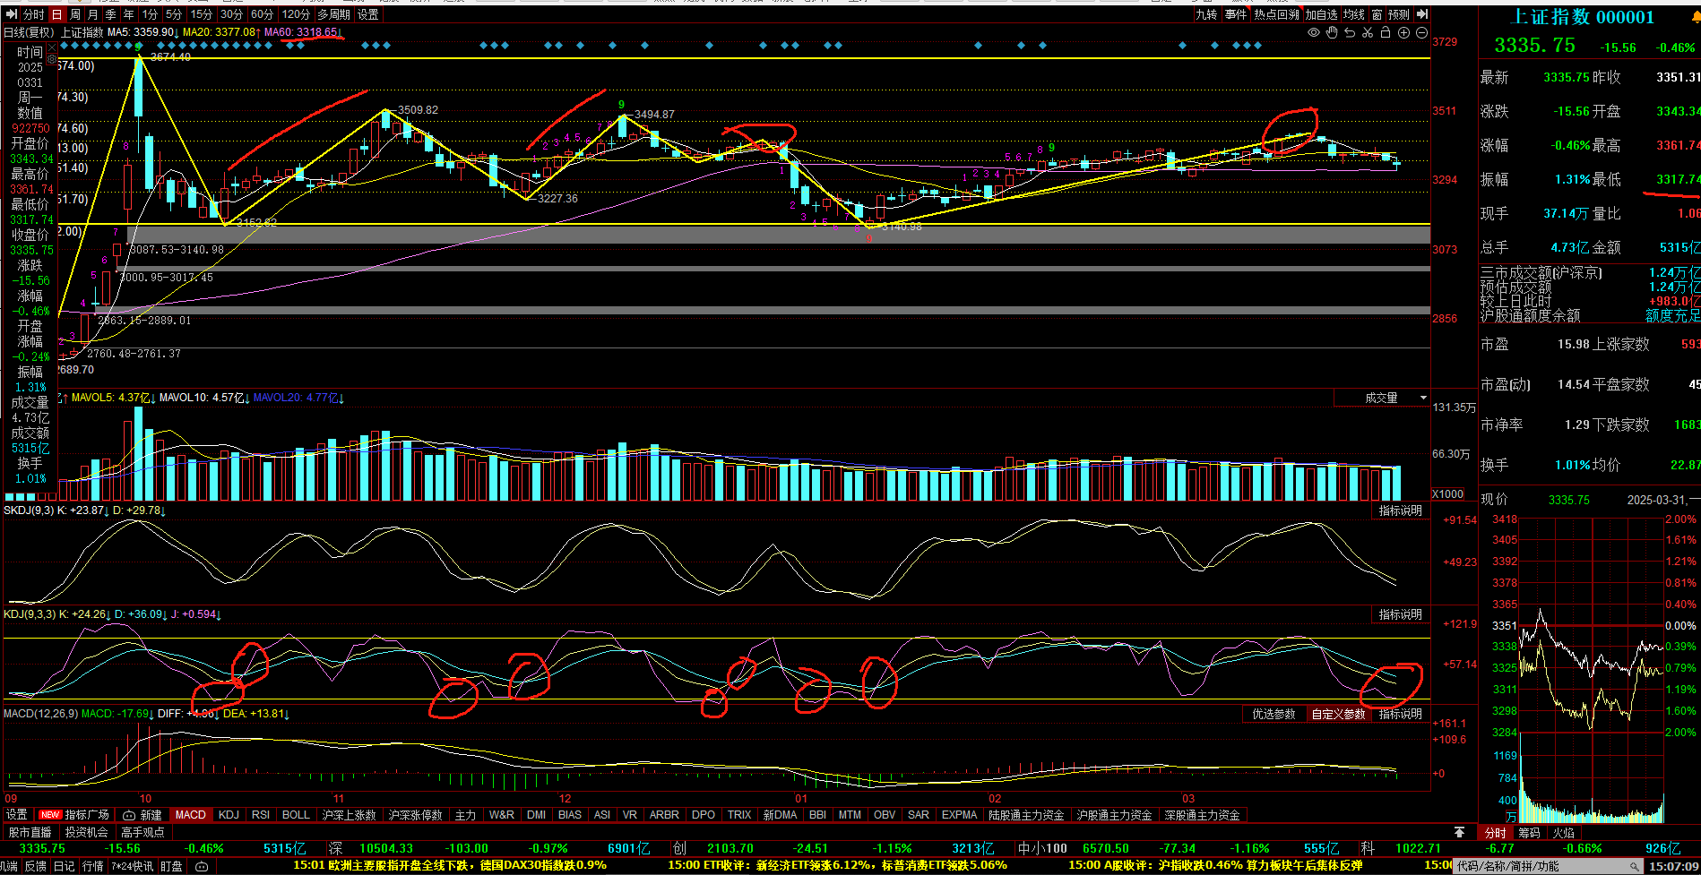Open the 成交量 dropdown

1383,398
